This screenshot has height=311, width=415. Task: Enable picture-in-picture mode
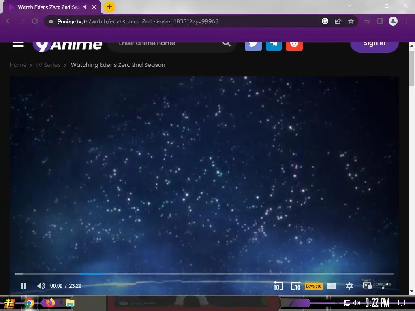[367, 285]
